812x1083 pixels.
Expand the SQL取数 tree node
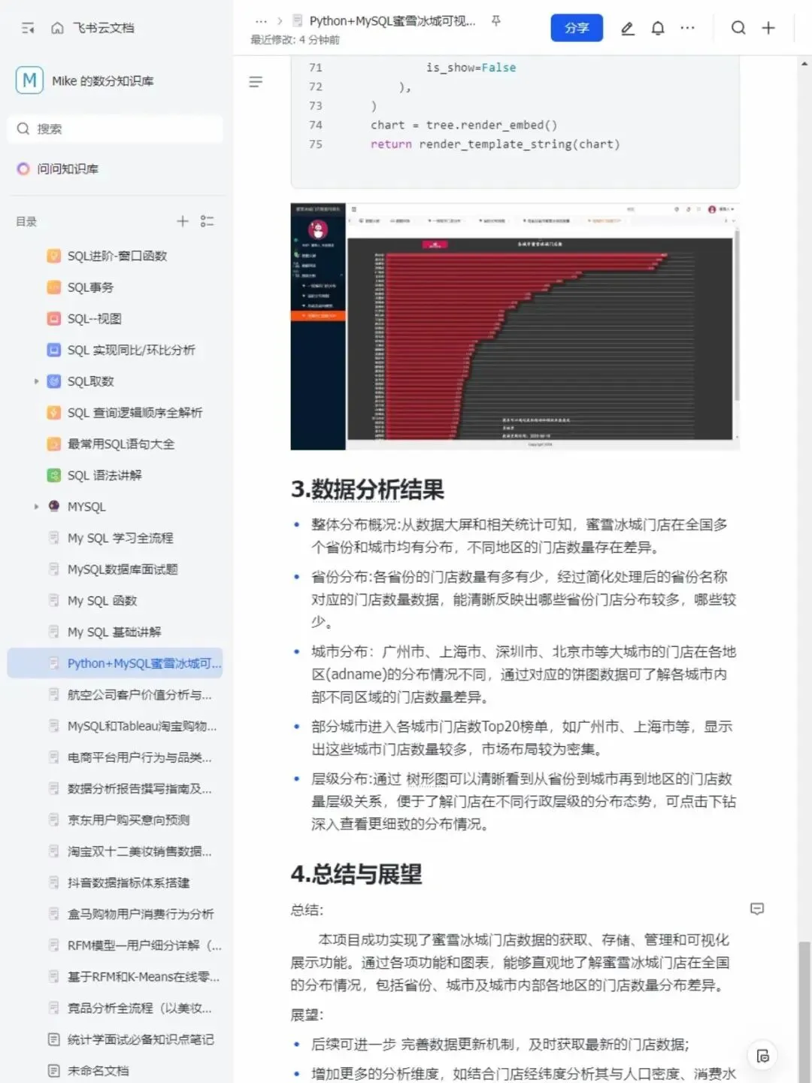pos(36,381)
